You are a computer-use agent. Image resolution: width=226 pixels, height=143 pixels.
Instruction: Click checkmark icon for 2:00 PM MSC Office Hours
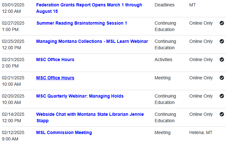coord(222,60)
